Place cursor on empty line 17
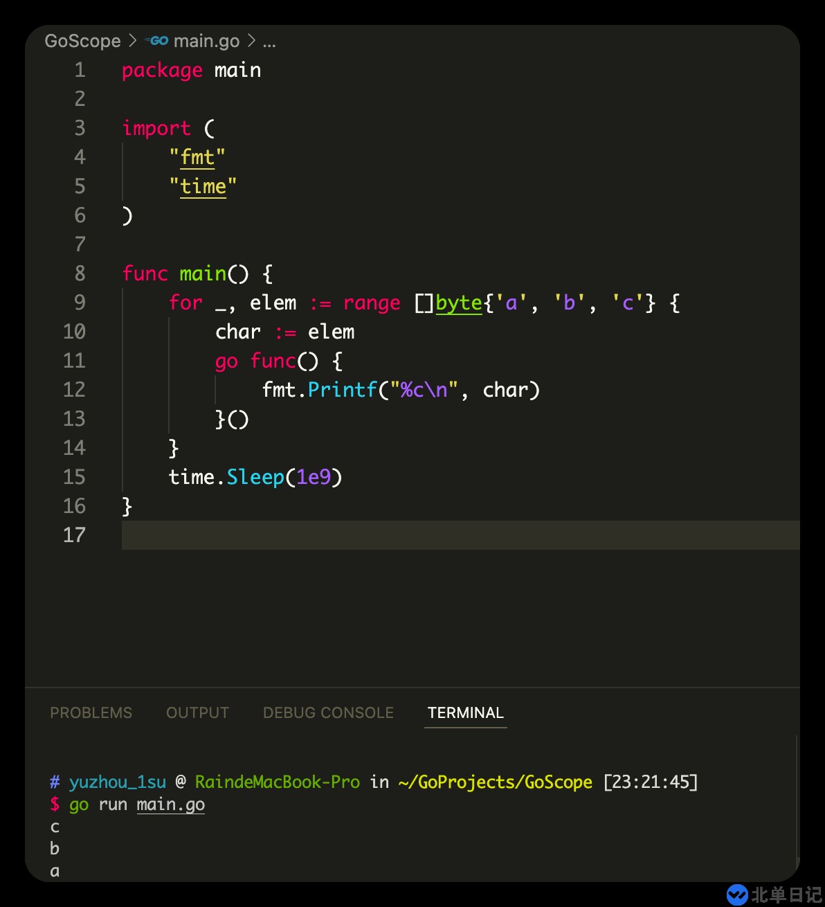Viewport: 825px width, 907px height. click(415, 535)
